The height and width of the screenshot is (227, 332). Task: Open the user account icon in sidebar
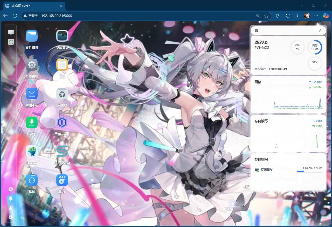point(11,208)
